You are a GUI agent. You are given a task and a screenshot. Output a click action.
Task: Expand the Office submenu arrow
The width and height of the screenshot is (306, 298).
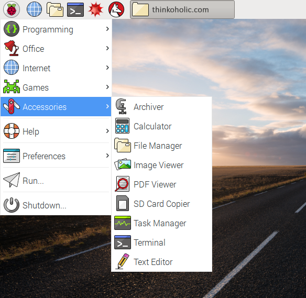[107, 48]
